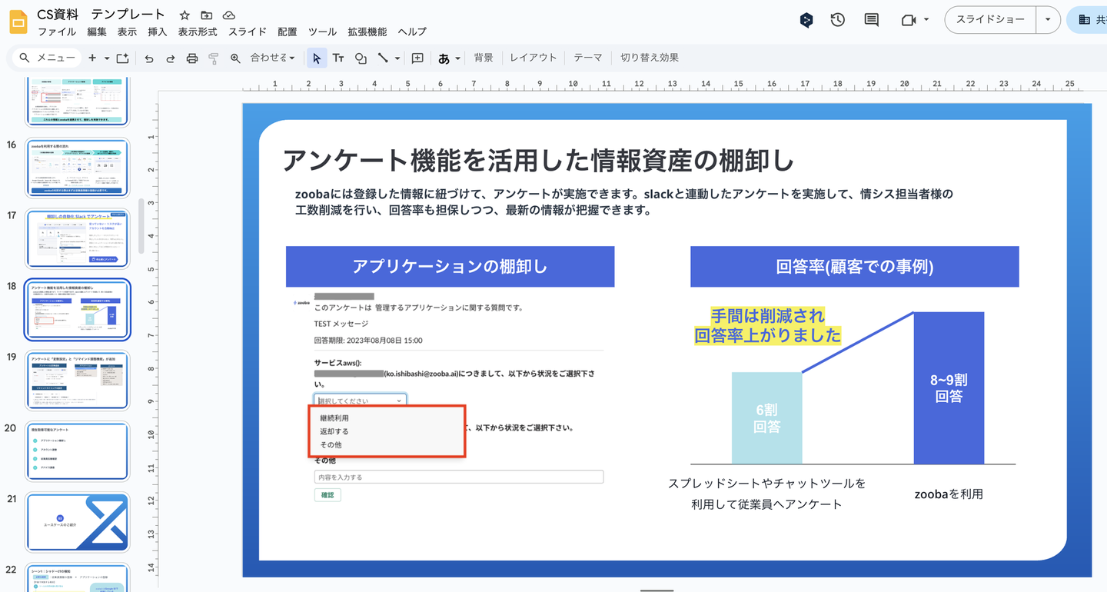Click the slide title アンケート機能を活用した情報資産の棚卸し
This screenshot has height=592, width=1107.
click(x=538, y=160)
